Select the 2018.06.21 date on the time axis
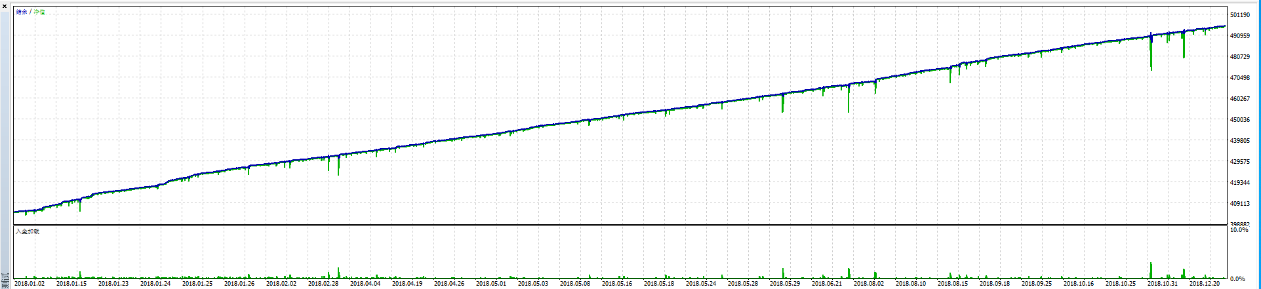The image size is (1261, 289). point(827,284)
